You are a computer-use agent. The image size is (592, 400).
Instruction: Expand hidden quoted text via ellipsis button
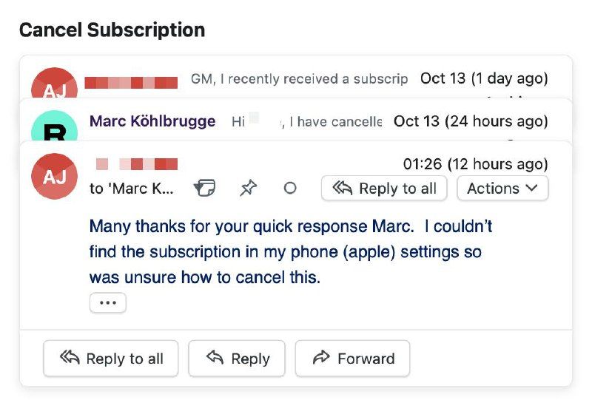(x=108, y=303)
